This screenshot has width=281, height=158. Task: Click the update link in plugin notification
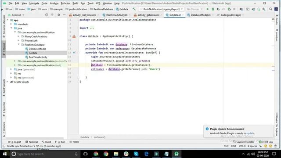pos(250,133)
